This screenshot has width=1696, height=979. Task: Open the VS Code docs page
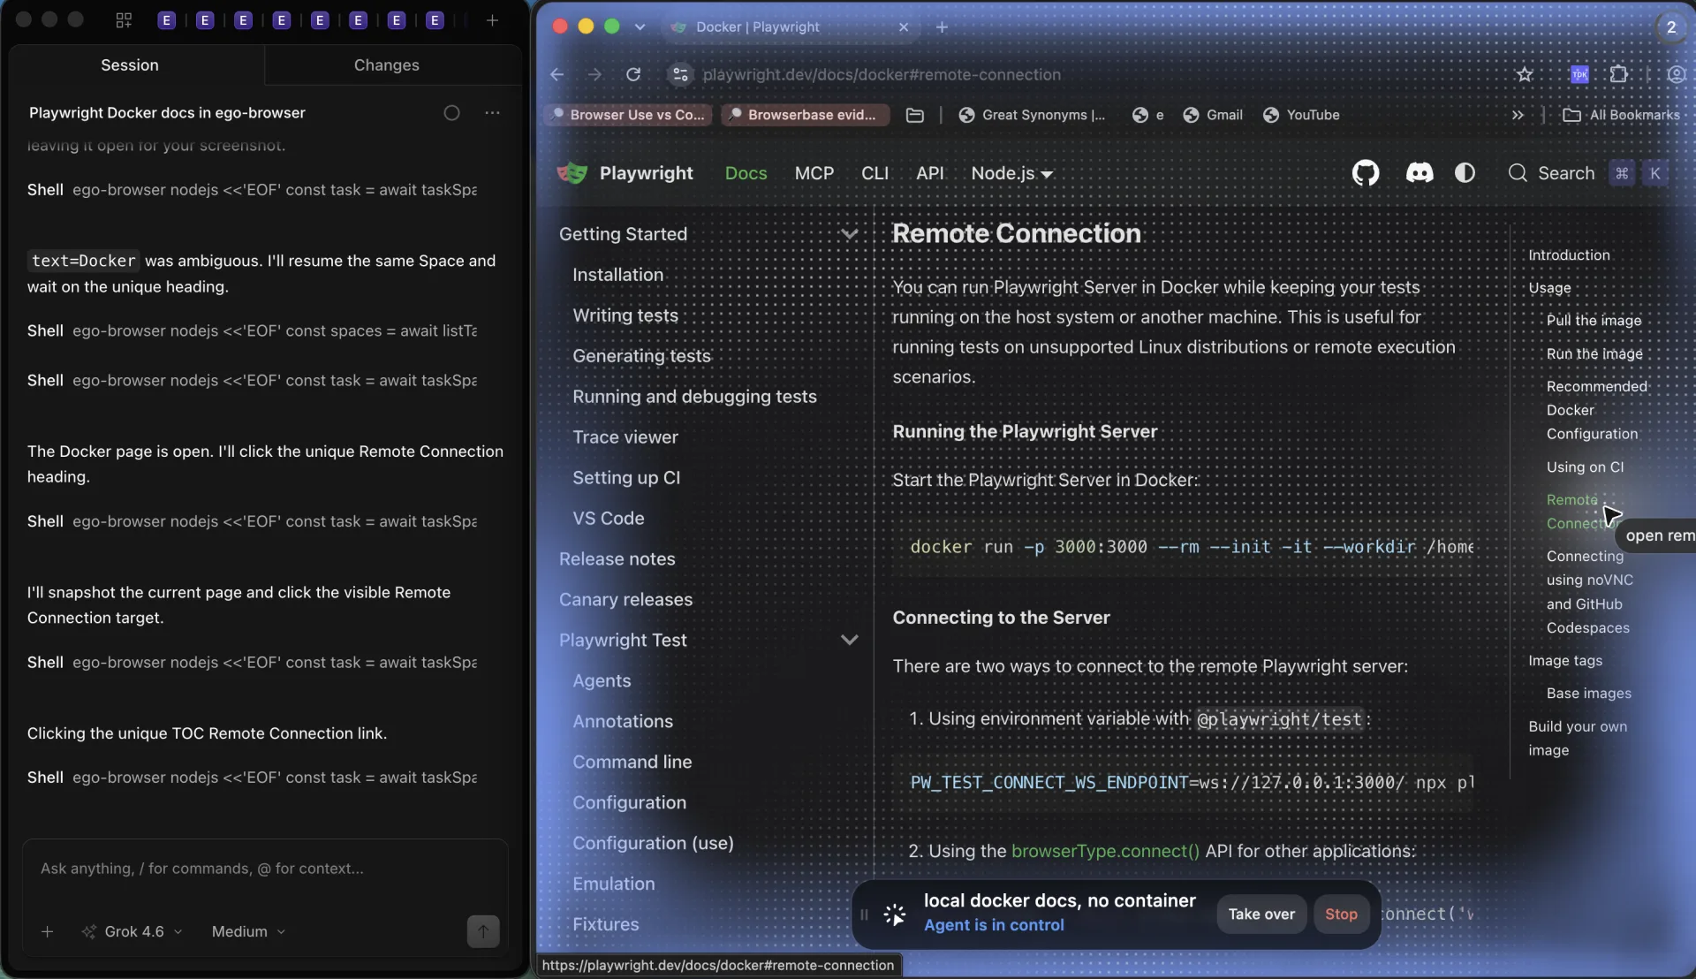coord(608,519)
